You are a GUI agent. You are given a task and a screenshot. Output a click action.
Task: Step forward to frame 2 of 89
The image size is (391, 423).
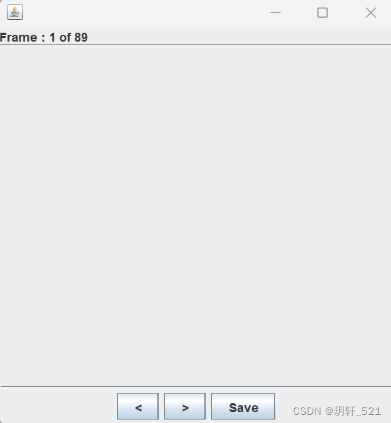185,406
